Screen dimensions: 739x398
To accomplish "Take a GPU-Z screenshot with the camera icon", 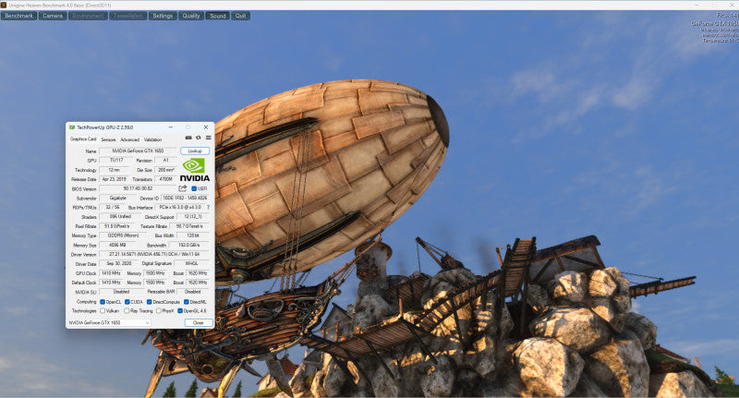I will point(188,138).
